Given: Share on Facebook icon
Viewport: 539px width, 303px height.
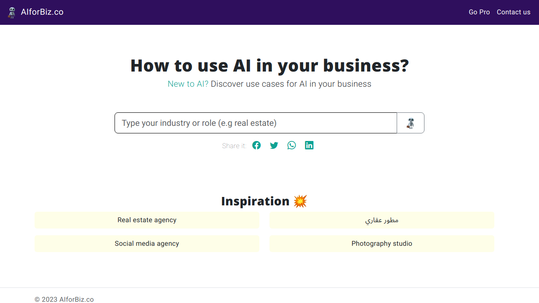Looking at the screenshot, I should point(256,145).
